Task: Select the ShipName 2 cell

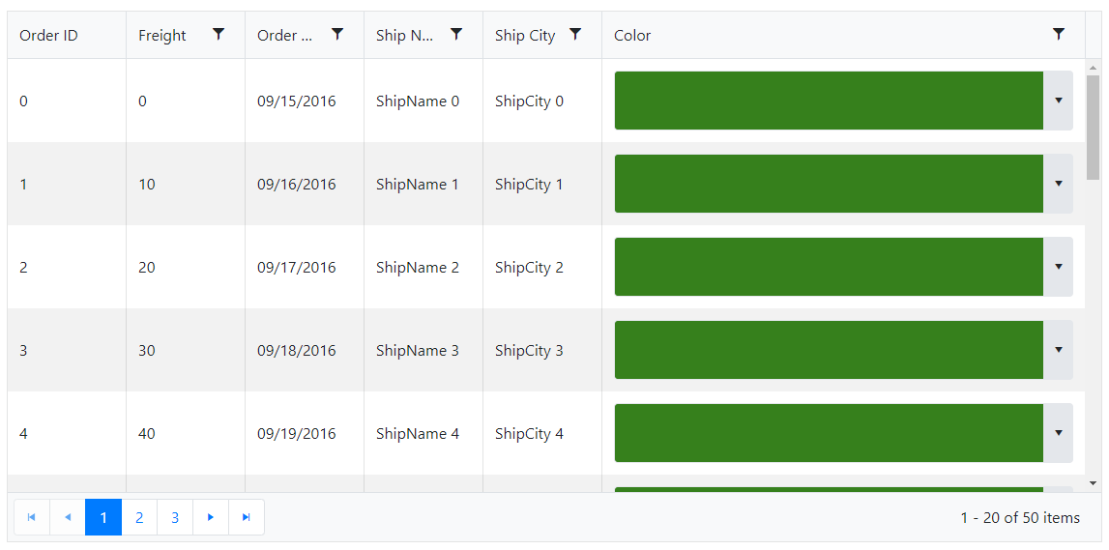Action: pos(418,268)
